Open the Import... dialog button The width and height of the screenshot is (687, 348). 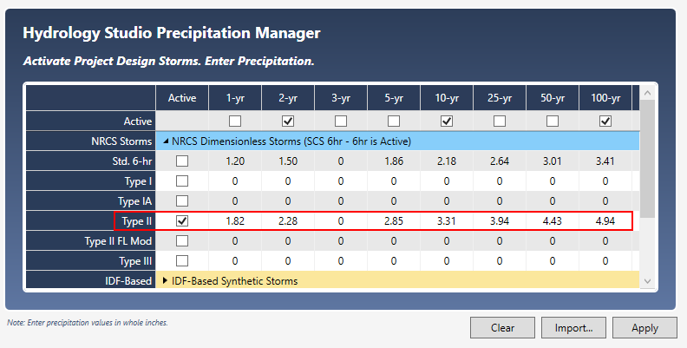573,328
